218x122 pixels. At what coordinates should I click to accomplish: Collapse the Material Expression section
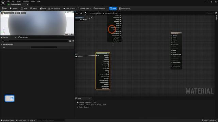(x=1, y=44)
